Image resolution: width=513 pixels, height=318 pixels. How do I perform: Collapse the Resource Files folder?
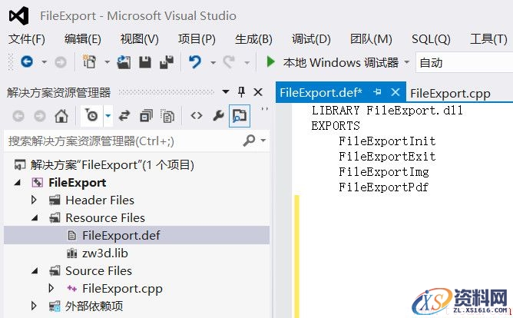tap(34, 218)
